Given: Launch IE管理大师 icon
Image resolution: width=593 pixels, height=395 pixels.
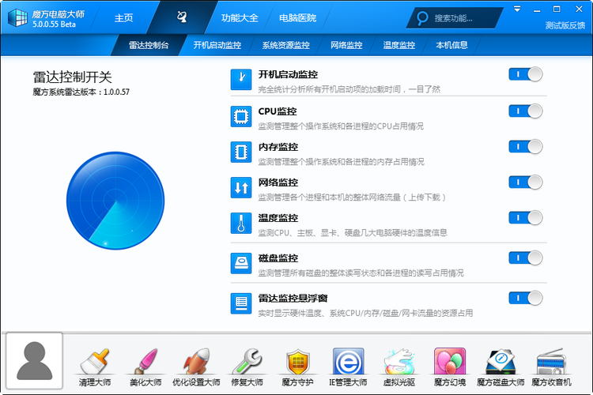Looking at the screenshot, I should click(349, 362).
